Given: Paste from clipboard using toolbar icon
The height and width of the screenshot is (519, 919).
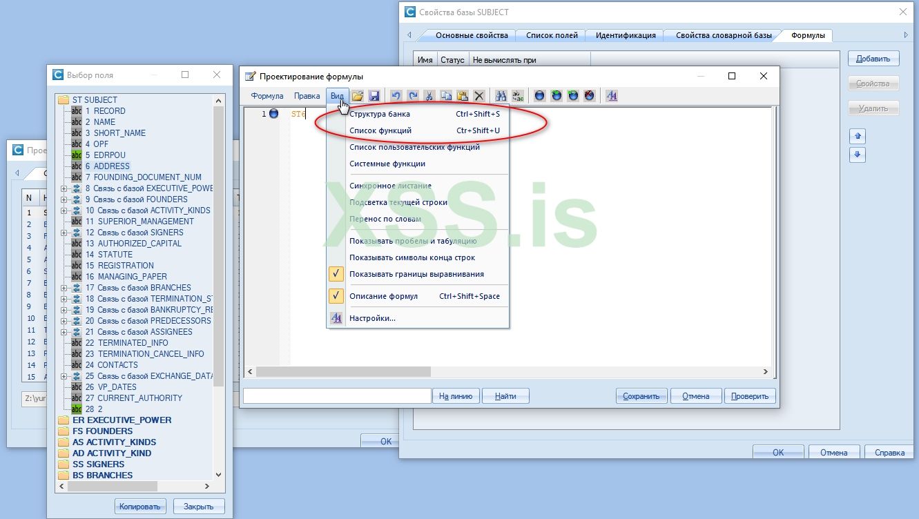Looking at the screenshot, I should click(463, 96).
